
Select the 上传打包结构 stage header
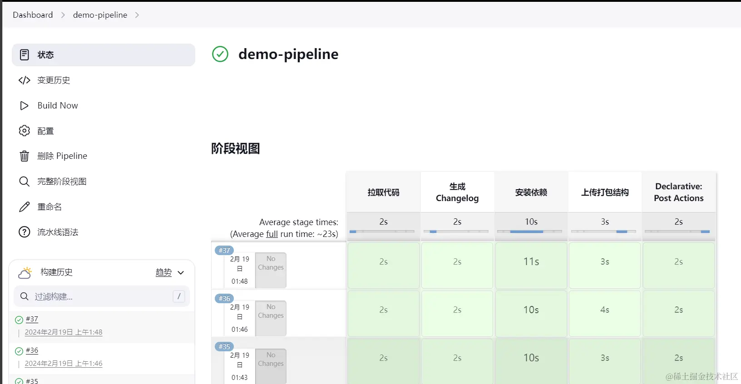(605, 192)
